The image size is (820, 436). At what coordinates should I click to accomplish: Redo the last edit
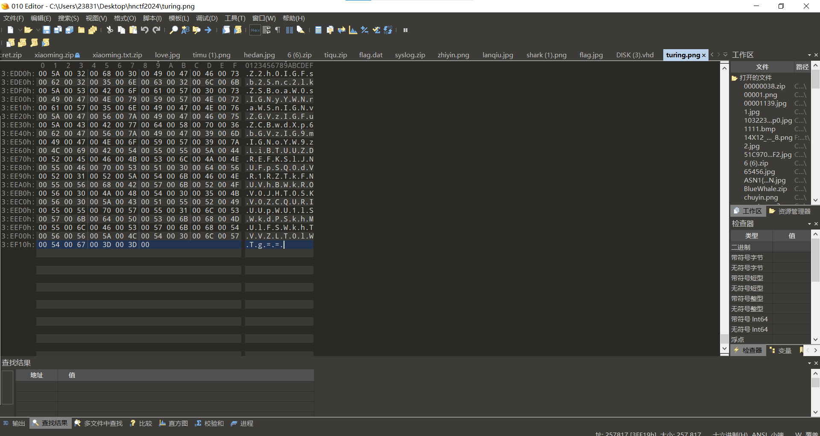(156, 30)
